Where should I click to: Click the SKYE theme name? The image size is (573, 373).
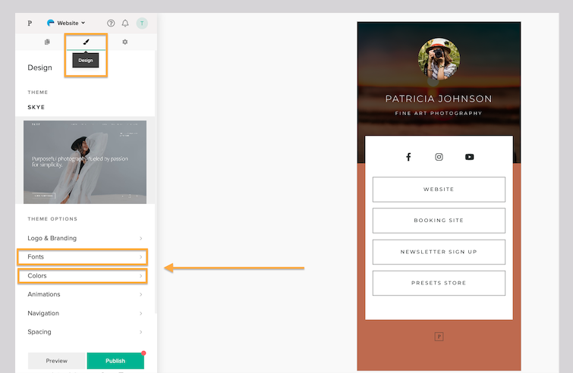pos(36,108)
